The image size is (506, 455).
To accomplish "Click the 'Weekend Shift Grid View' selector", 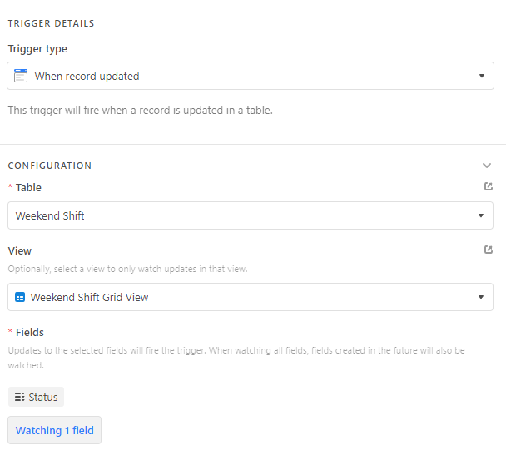I will (x=251, y=297).
